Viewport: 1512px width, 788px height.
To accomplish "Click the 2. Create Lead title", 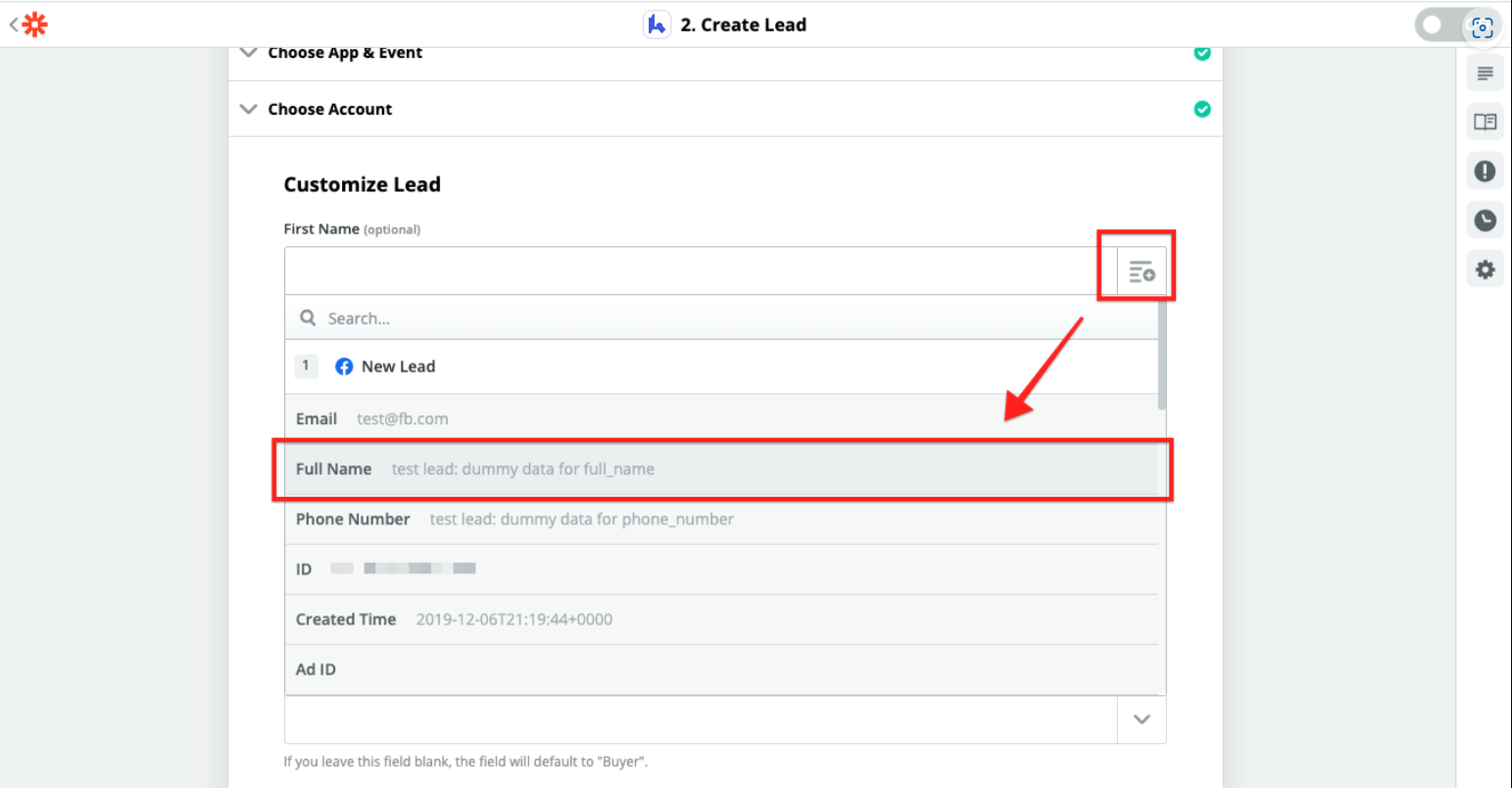I will [x=744, y=24].
